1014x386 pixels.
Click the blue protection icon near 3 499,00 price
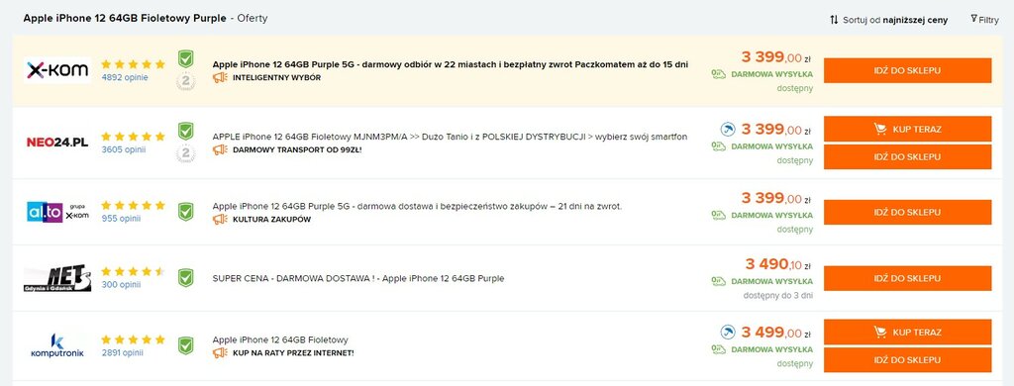pyautogui.click(x=728, y=333)
